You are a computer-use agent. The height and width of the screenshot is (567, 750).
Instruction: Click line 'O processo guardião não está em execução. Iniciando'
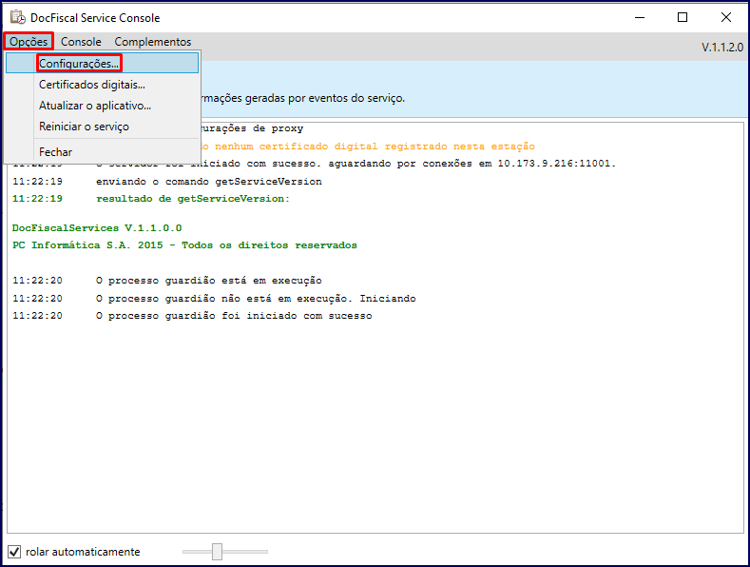pyautogui.click(x=256, y=299)
